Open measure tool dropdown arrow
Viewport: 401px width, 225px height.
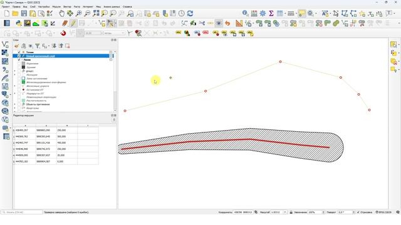tap(296, 14)
